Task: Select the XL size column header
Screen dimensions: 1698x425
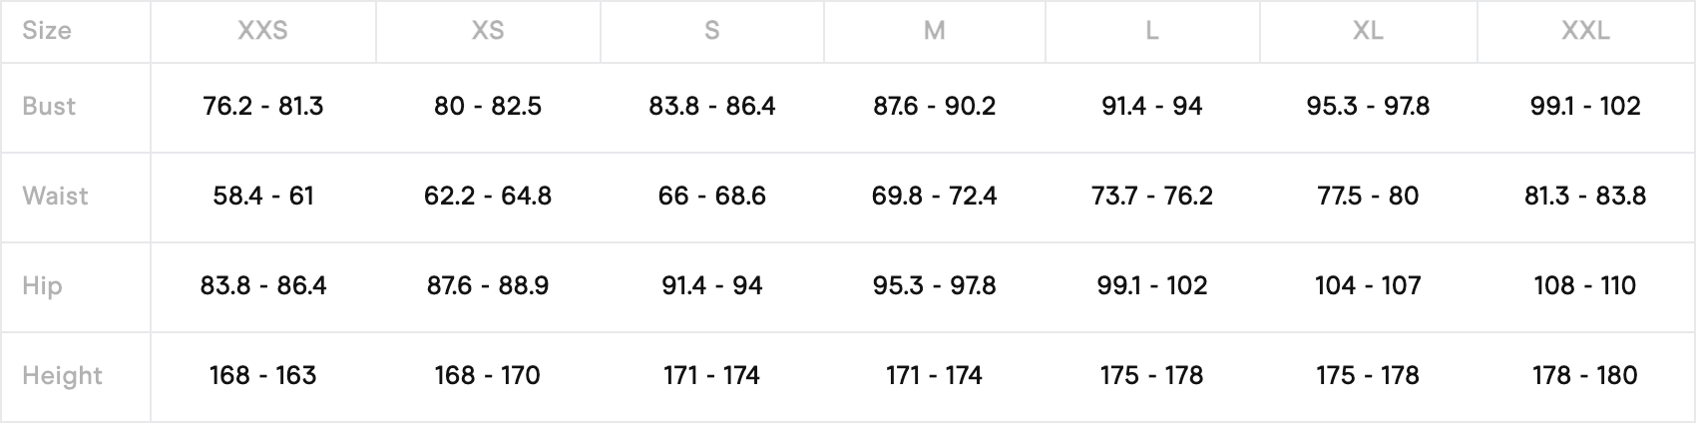Action: tap(1368, 31)
